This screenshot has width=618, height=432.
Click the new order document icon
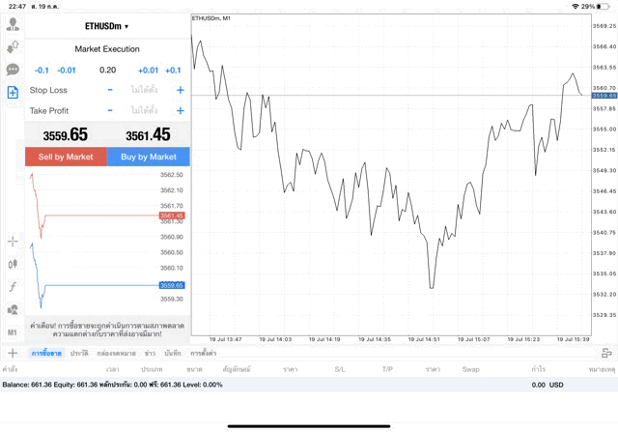click(13, 93)
